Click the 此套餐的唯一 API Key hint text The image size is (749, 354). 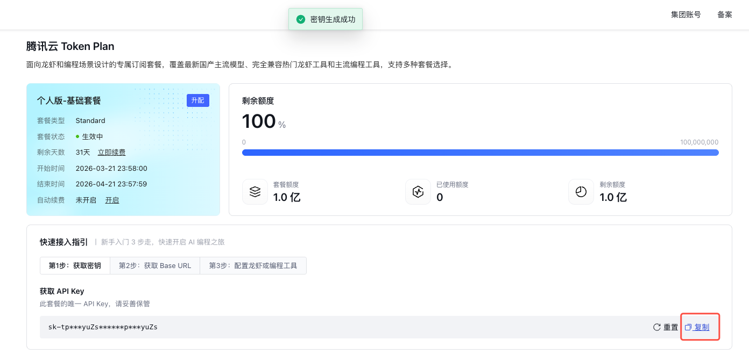pyautogui.click(x=95, y=304)
